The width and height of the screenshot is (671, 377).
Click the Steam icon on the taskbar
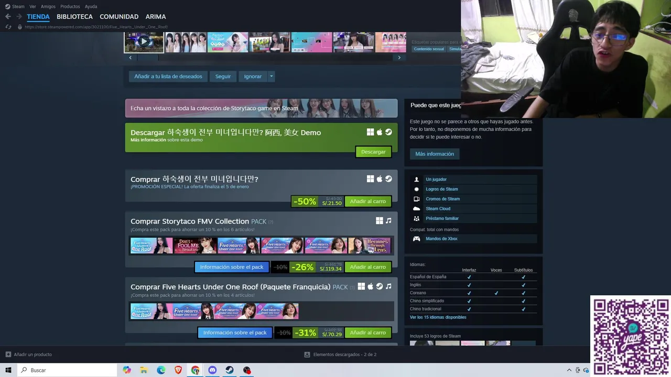(x=230, y=370)
